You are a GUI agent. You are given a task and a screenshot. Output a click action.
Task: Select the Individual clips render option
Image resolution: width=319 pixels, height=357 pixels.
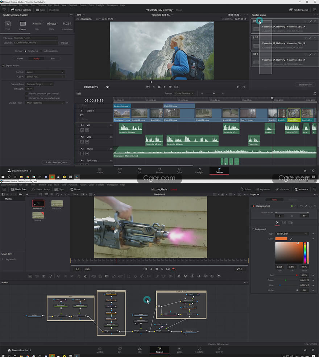(x=41, y=51)
